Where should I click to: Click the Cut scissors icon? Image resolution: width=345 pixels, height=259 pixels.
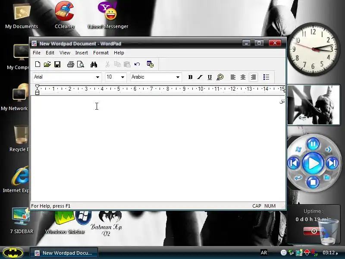(x=107, y=64)
